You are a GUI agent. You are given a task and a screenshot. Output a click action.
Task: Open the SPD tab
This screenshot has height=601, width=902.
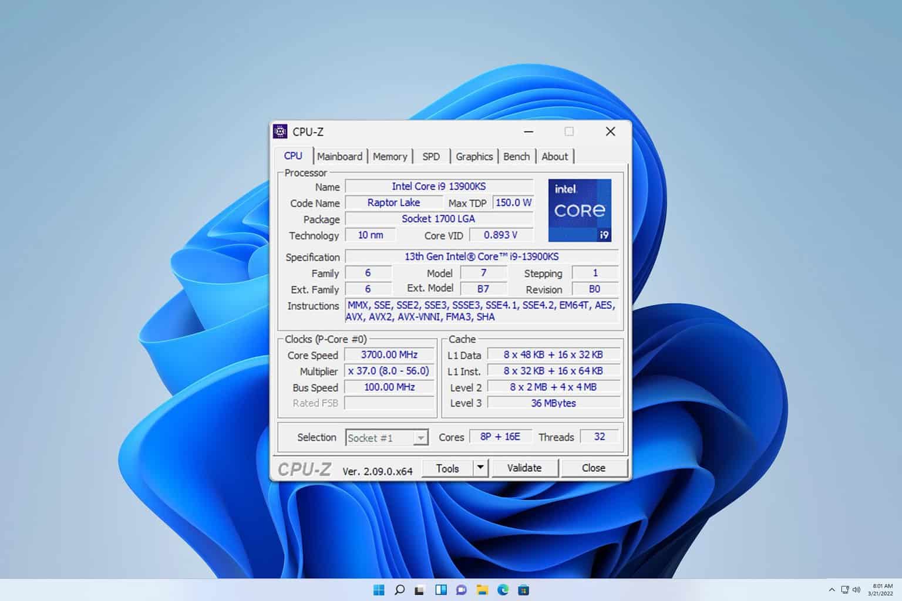(x=431, y=157)
